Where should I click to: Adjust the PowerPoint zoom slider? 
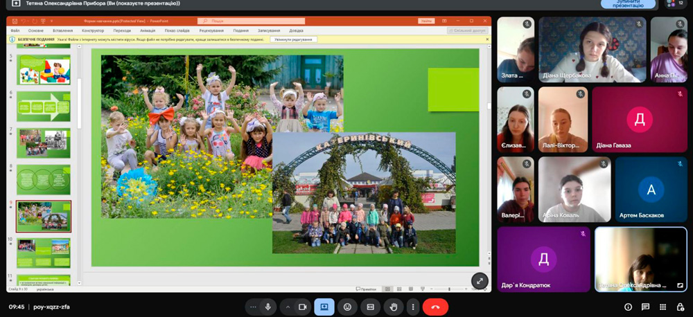pyautogui.click(x=449, y=289)
